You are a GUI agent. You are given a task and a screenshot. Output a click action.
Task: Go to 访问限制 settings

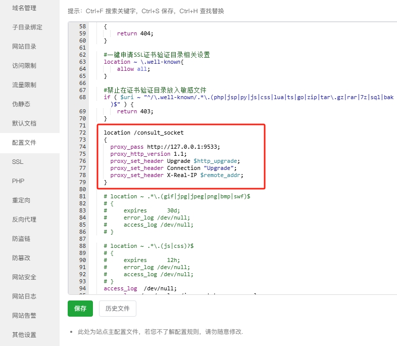tap(24, 66)
